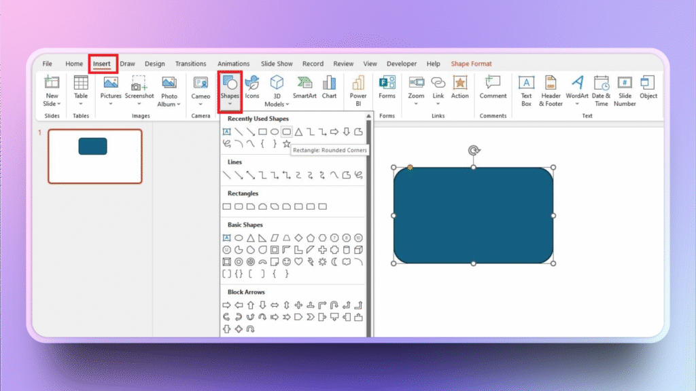Click the SmartArt icon in ribbon
696x391 pixels.
pyautogui.click(x=304, y=83)
